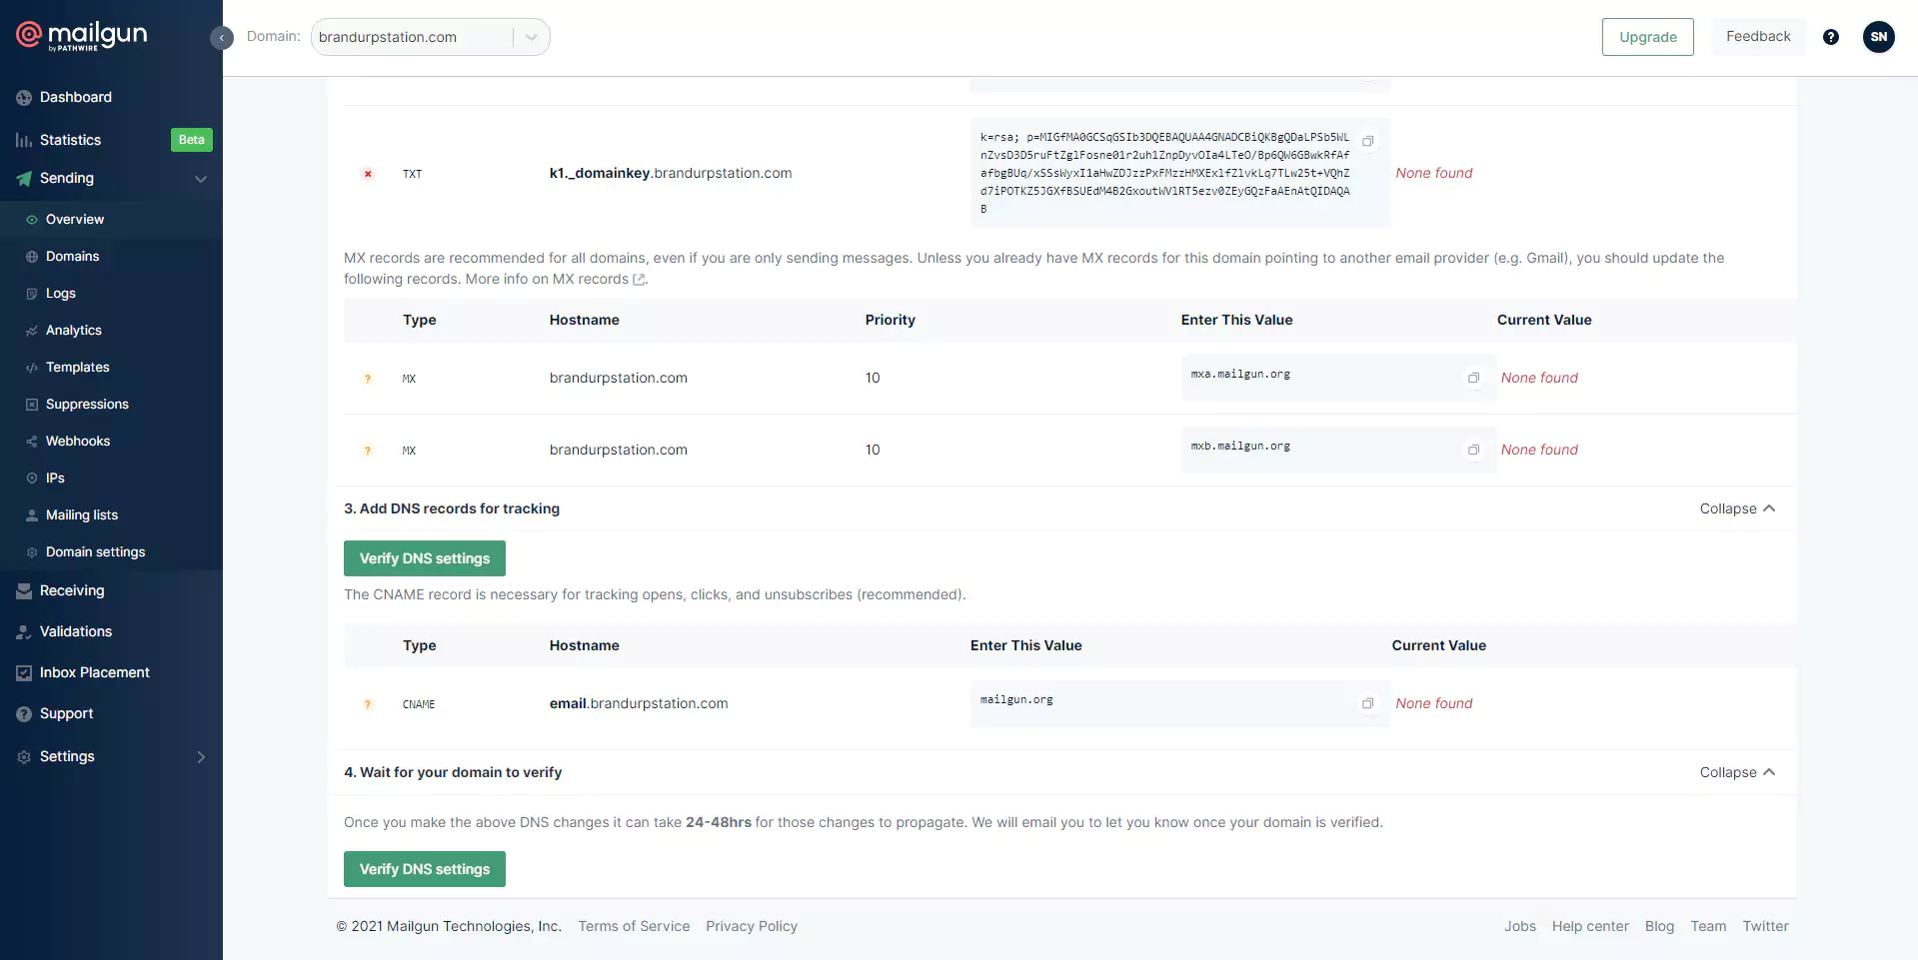Open Jobs footer link
1918x960 pixels.
[x=1519, y=926]
